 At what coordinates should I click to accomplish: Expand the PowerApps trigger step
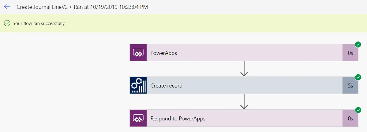pos(244,53)
